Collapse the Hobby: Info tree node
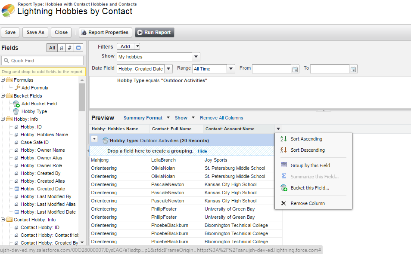The width and height of the screenshot is (411, 254). (x=3, y=119)
